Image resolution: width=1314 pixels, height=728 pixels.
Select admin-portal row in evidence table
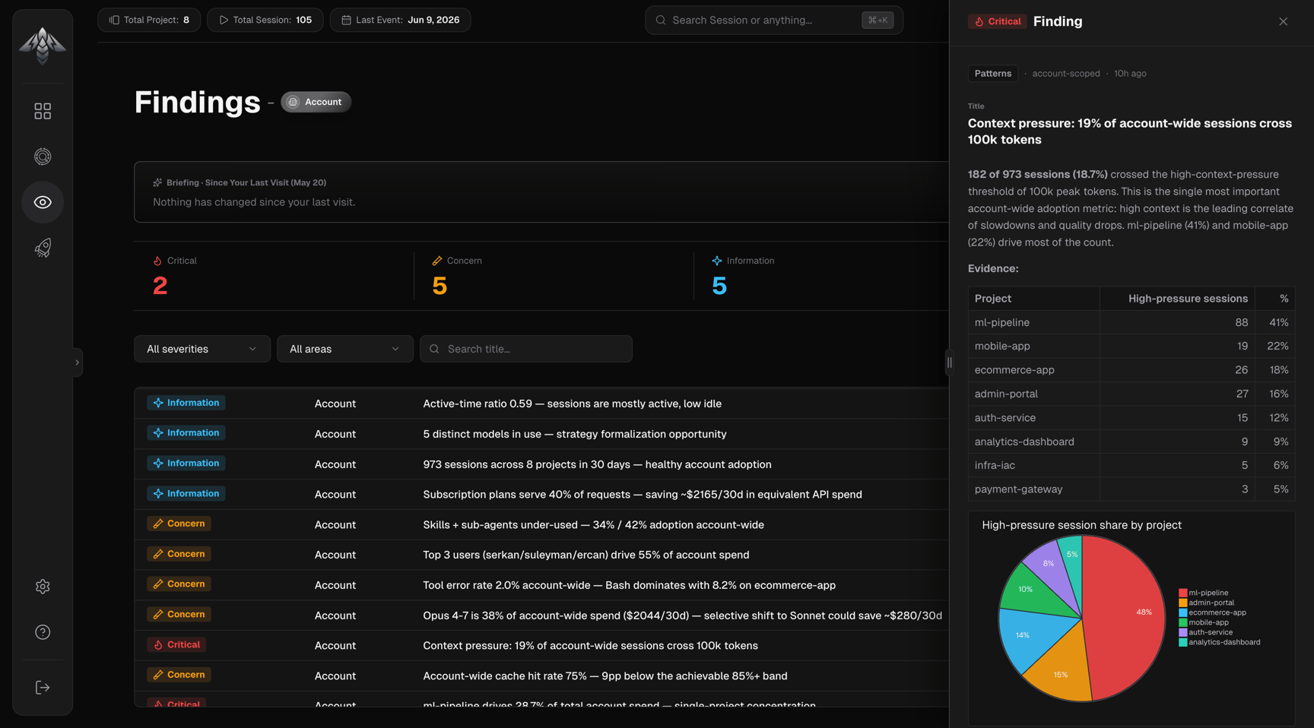(1131, 394)
